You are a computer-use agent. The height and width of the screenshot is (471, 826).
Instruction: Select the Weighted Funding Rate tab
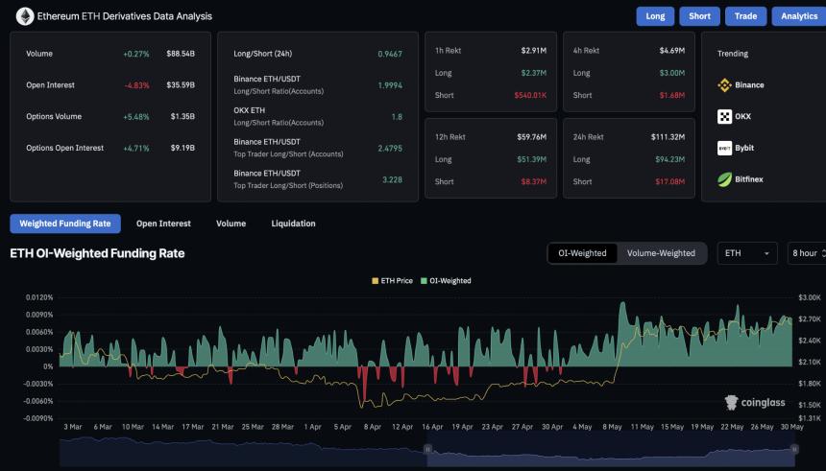pyautogui.click(x=65, y=224)
